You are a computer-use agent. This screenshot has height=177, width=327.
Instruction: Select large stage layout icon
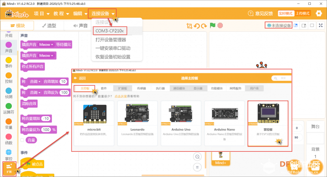(x=304, y=25)
